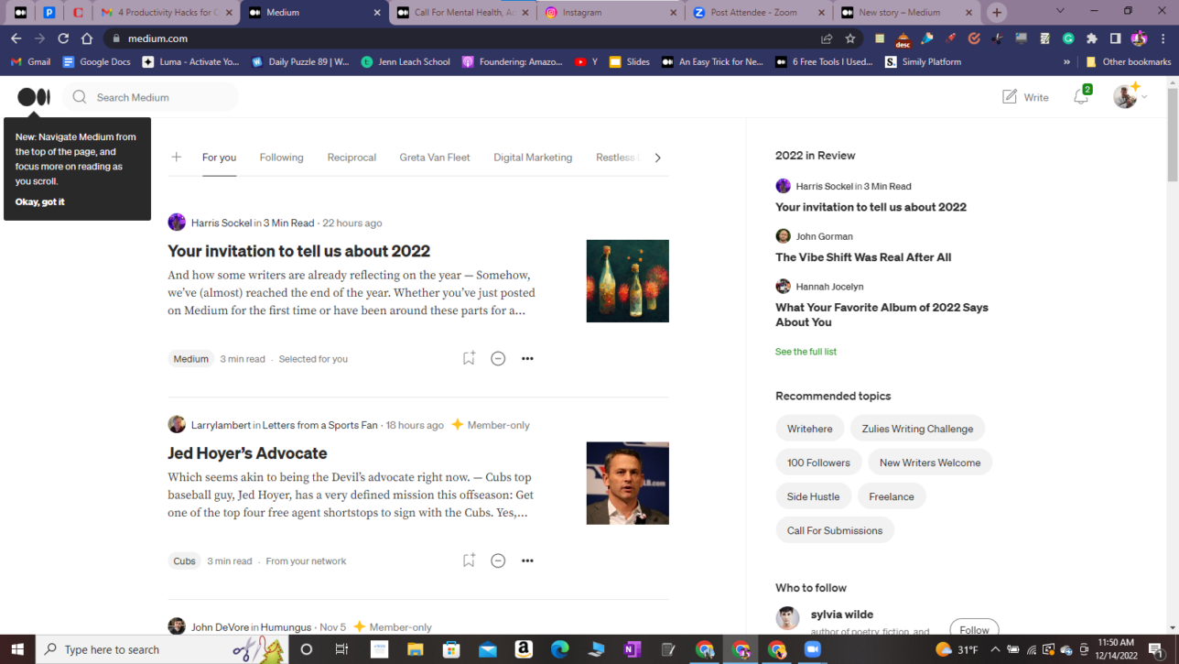Dismiss tooltip with 'Okay, got it'
Image resolution: width=1179 pixels, height=664 pixels.
click(40, 201)
